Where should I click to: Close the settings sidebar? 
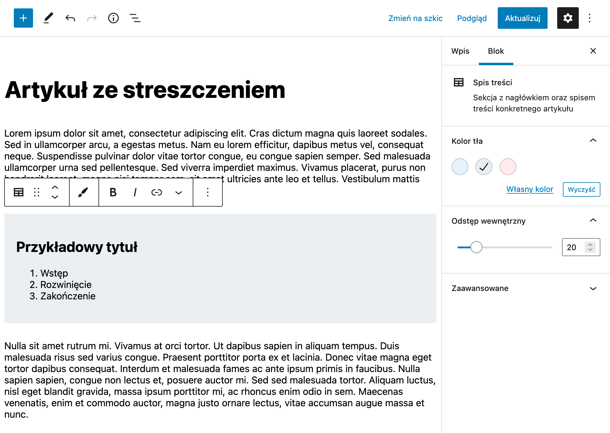pyautogui.click(x=593, y=51)
